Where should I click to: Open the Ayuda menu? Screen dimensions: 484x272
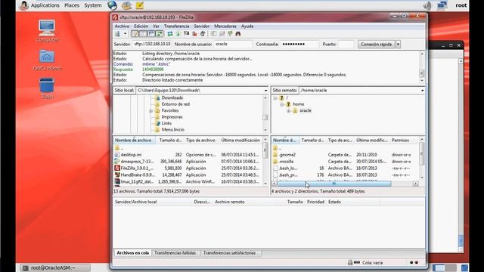(x=247, y=26)
